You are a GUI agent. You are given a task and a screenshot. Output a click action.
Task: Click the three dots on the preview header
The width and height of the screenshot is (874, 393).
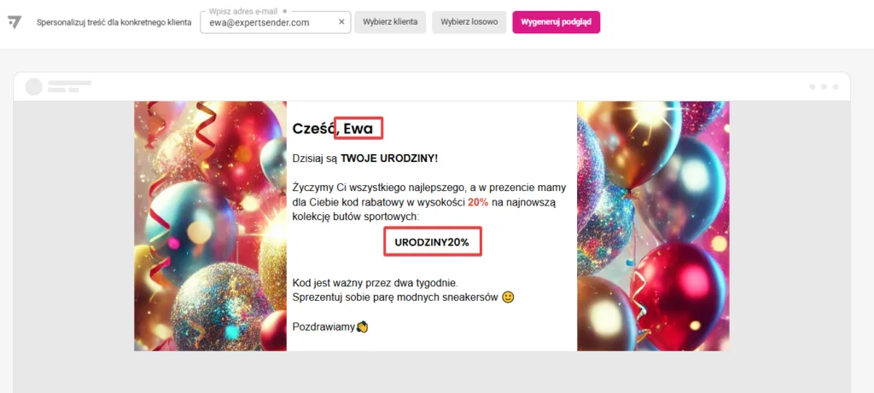tap(824, 87)
